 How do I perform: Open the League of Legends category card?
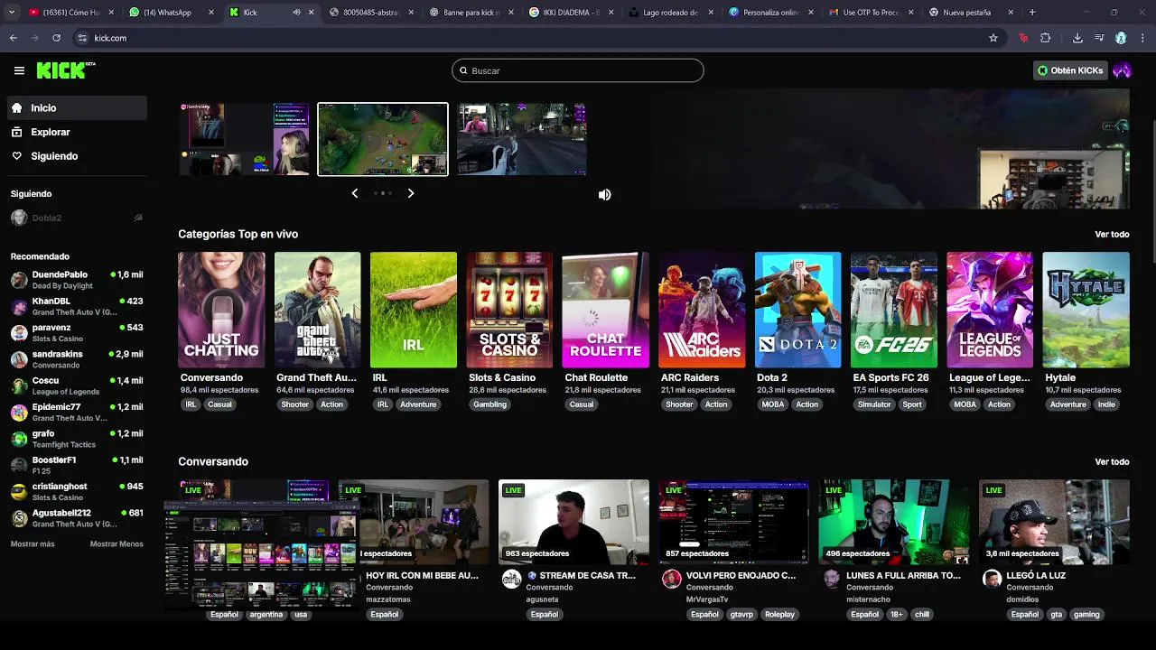coord(990,310)
